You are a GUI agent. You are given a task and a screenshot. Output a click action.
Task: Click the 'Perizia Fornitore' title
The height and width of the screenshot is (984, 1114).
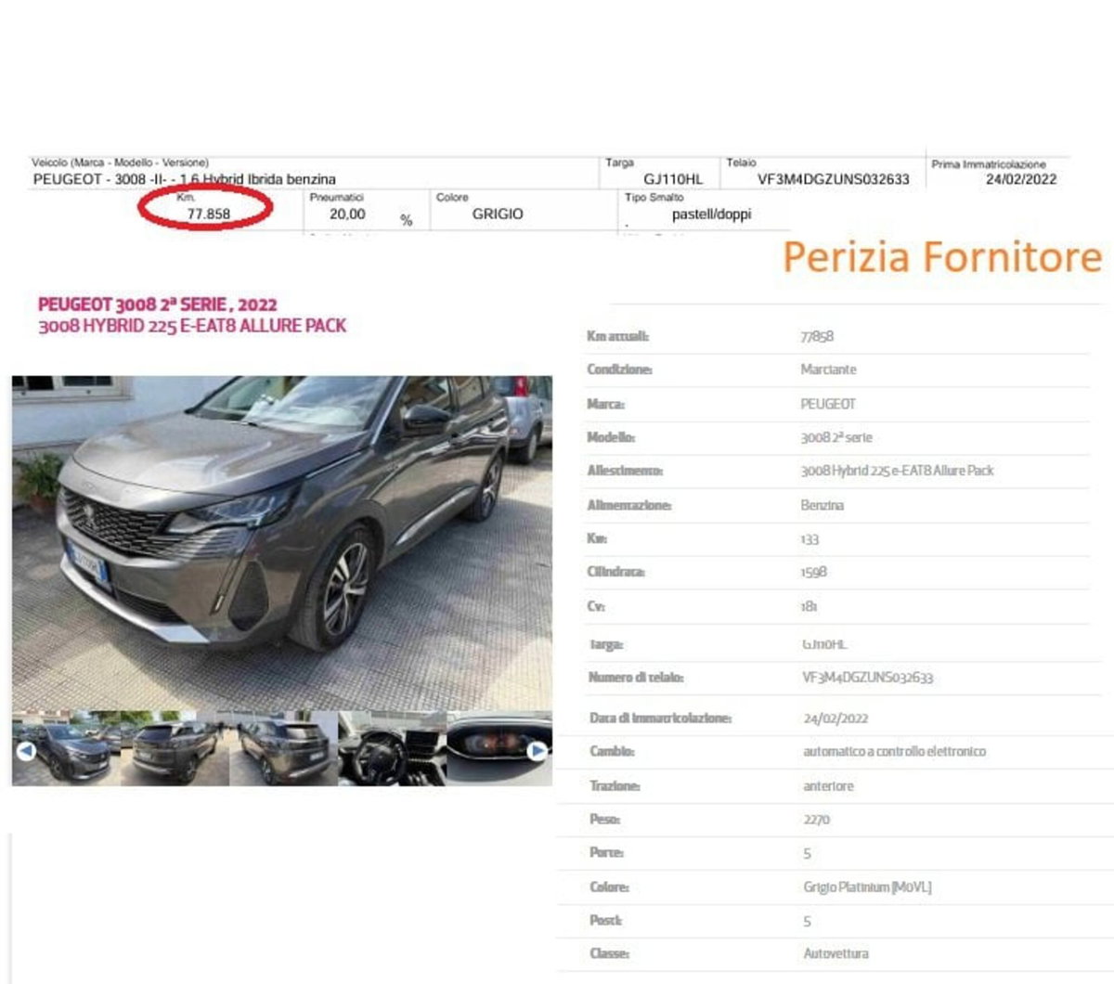click(x=942, y=257)
